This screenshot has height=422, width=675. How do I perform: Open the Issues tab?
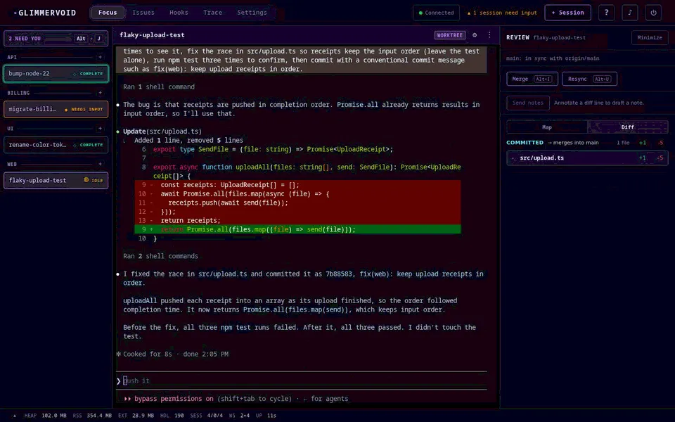point(143,13)
